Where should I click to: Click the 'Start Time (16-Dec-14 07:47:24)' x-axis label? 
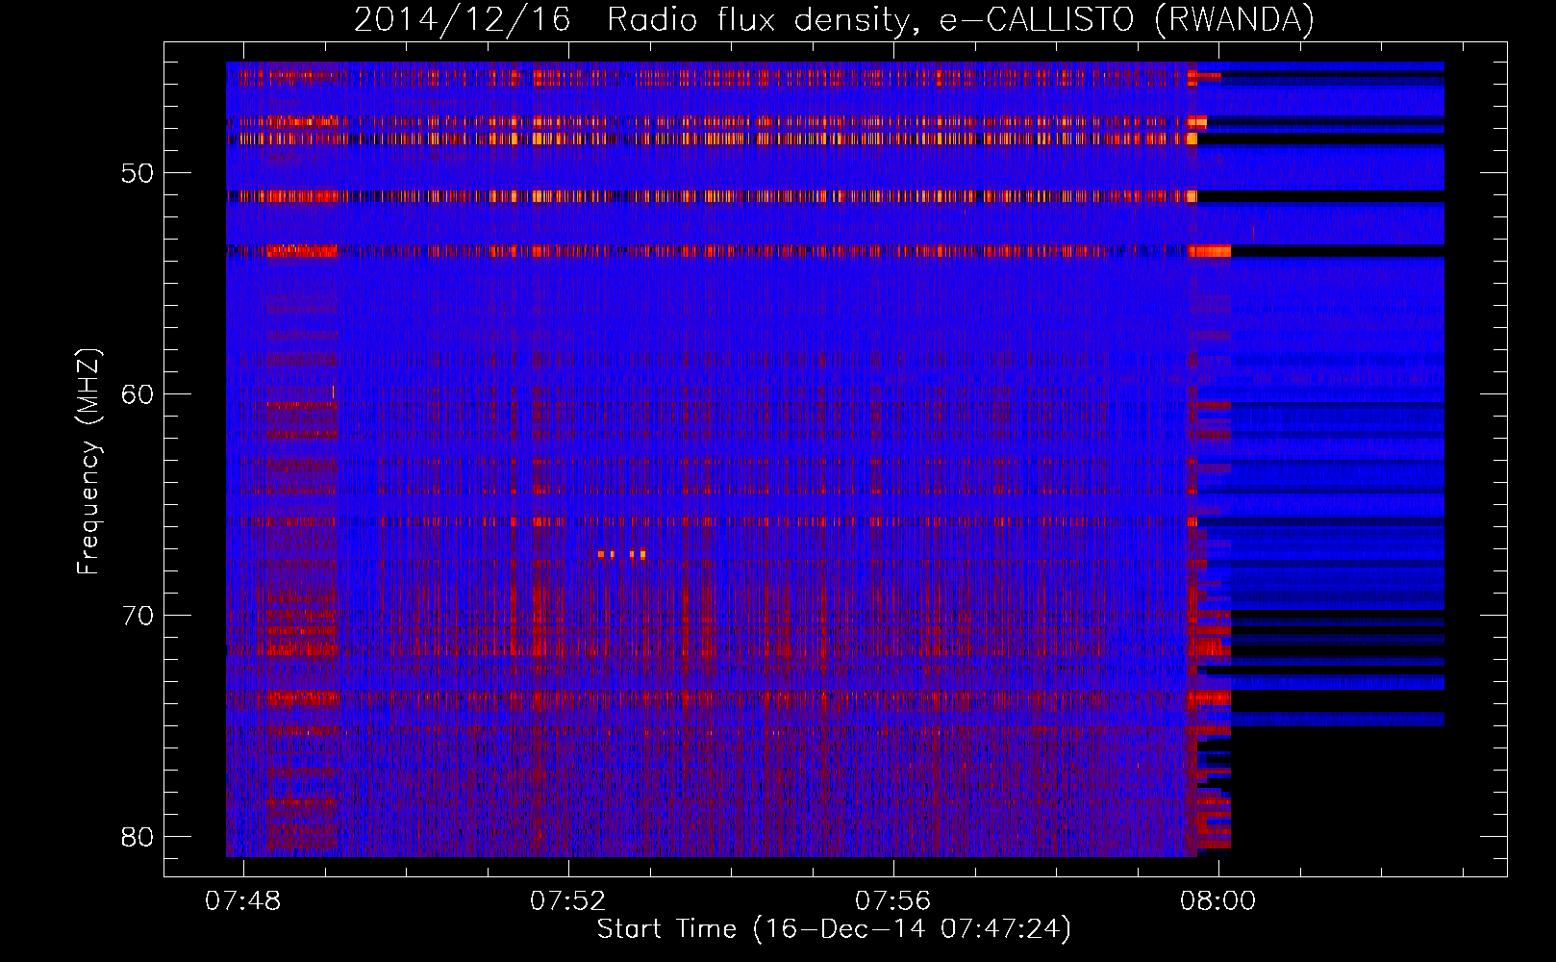(x=834, y=929)
